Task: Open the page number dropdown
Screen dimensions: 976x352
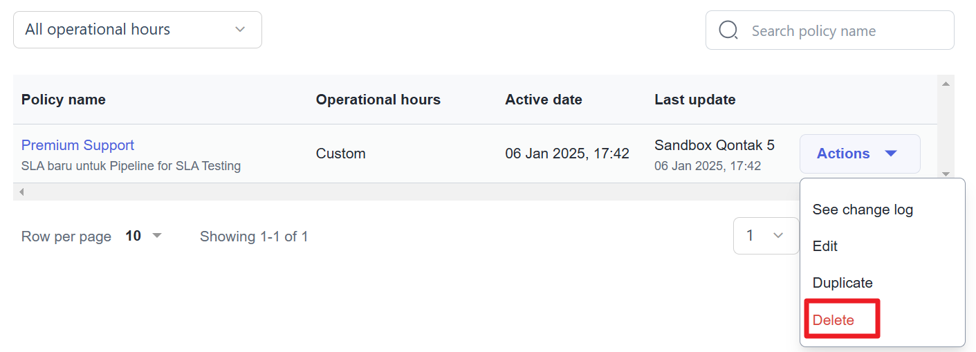Action: [x=766, y=236]
